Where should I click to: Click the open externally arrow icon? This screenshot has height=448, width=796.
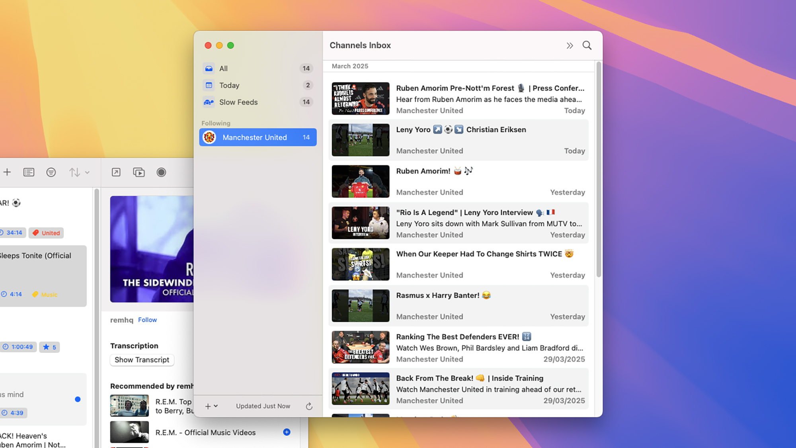[x=116, y=172]
